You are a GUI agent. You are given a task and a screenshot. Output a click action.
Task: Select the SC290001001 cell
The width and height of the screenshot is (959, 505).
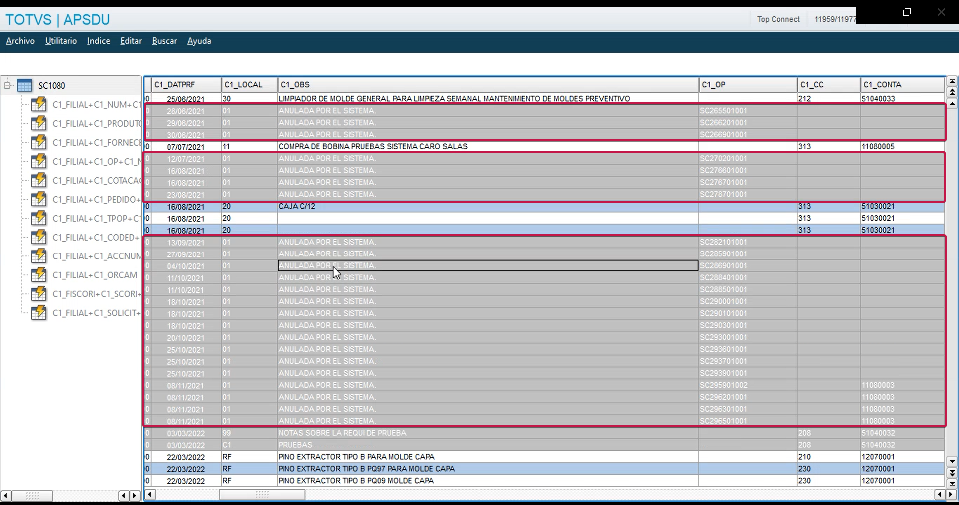coord(748,302)
